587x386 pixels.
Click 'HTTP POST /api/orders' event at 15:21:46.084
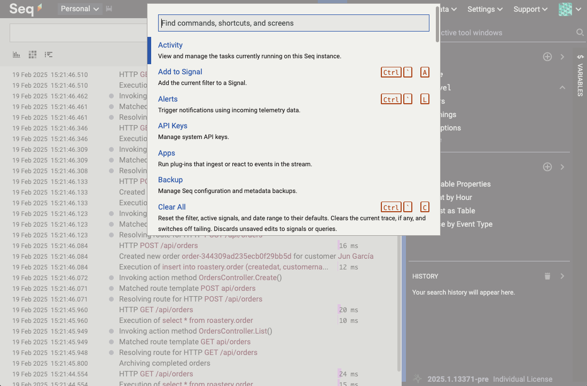coord(158,245)
